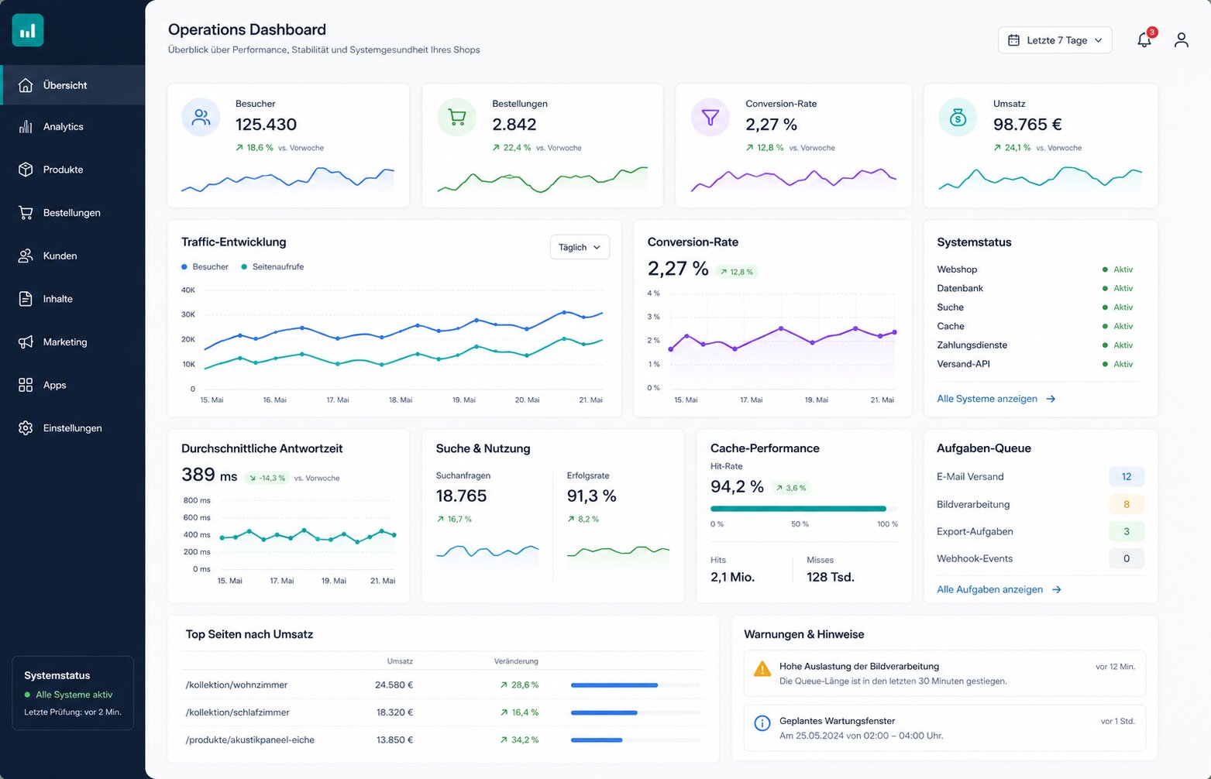Click the Datenbank status row

[1035, 288]
